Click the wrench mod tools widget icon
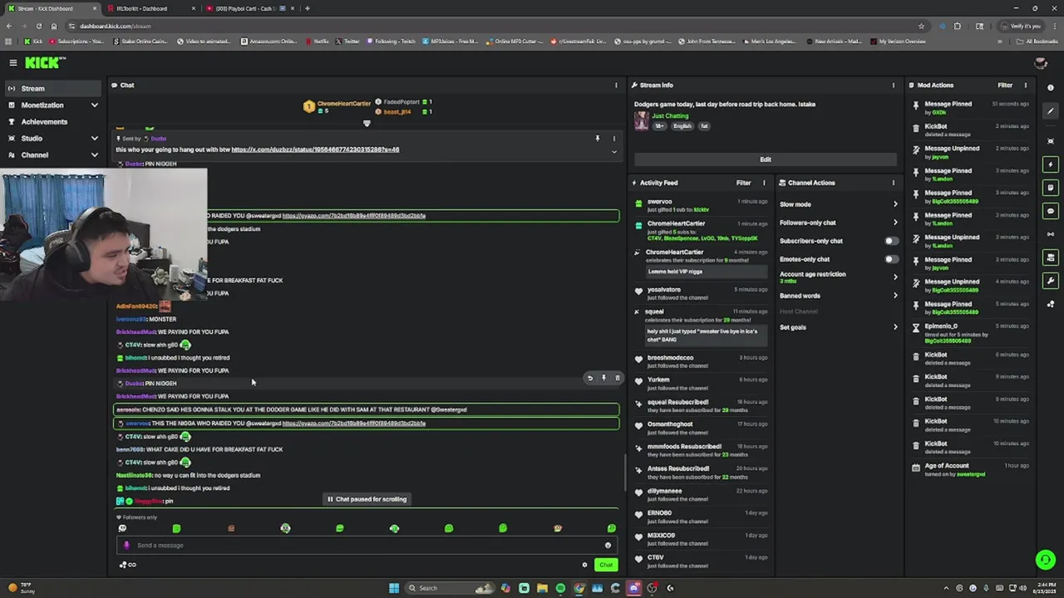Viewport: 1064px width, 598px height. tap(1051, 281)
